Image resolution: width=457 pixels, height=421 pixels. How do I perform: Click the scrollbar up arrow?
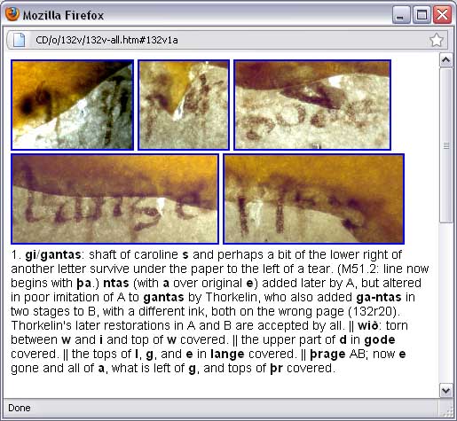point(445,60)
